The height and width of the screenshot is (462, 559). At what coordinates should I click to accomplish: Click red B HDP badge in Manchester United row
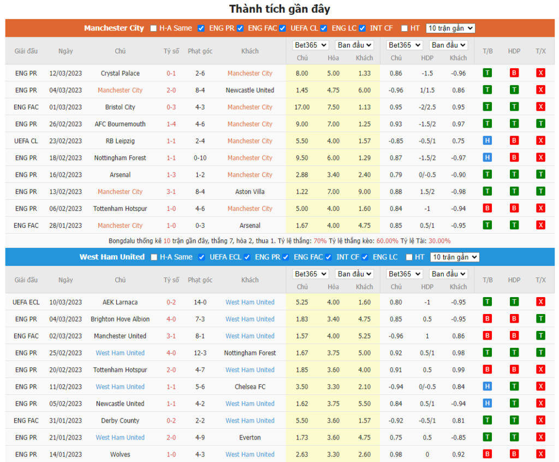tap(514, 336)
